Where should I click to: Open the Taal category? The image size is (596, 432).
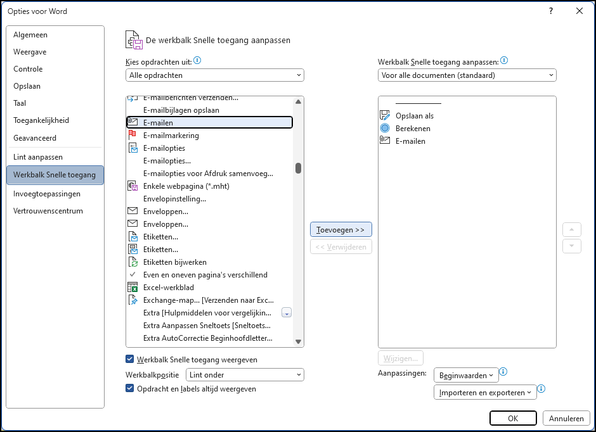click(x=55, y=103)
